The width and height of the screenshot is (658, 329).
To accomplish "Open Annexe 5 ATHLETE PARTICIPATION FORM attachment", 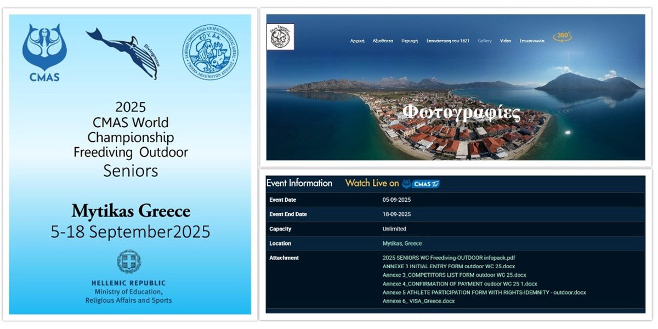I will pyautogui.click(x=484, y=292).
